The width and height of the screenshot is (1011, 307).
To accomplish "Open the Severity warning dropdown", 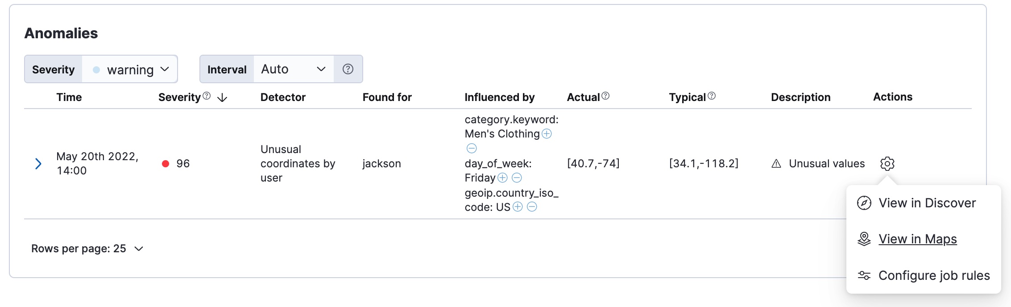I will click(130, 69).
